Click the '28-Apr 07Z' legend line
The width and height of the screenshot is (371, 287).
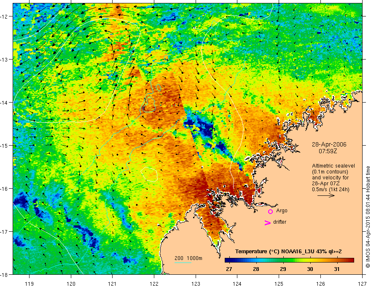pyautogui.click(x=325, y=184)
